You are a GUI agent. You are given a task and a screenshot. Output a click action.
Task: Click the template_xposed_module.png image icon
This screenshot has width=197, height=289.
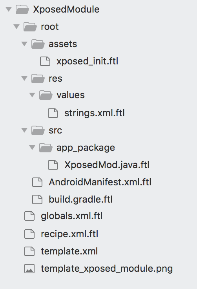pyautogui.click(x=29, y=269)
